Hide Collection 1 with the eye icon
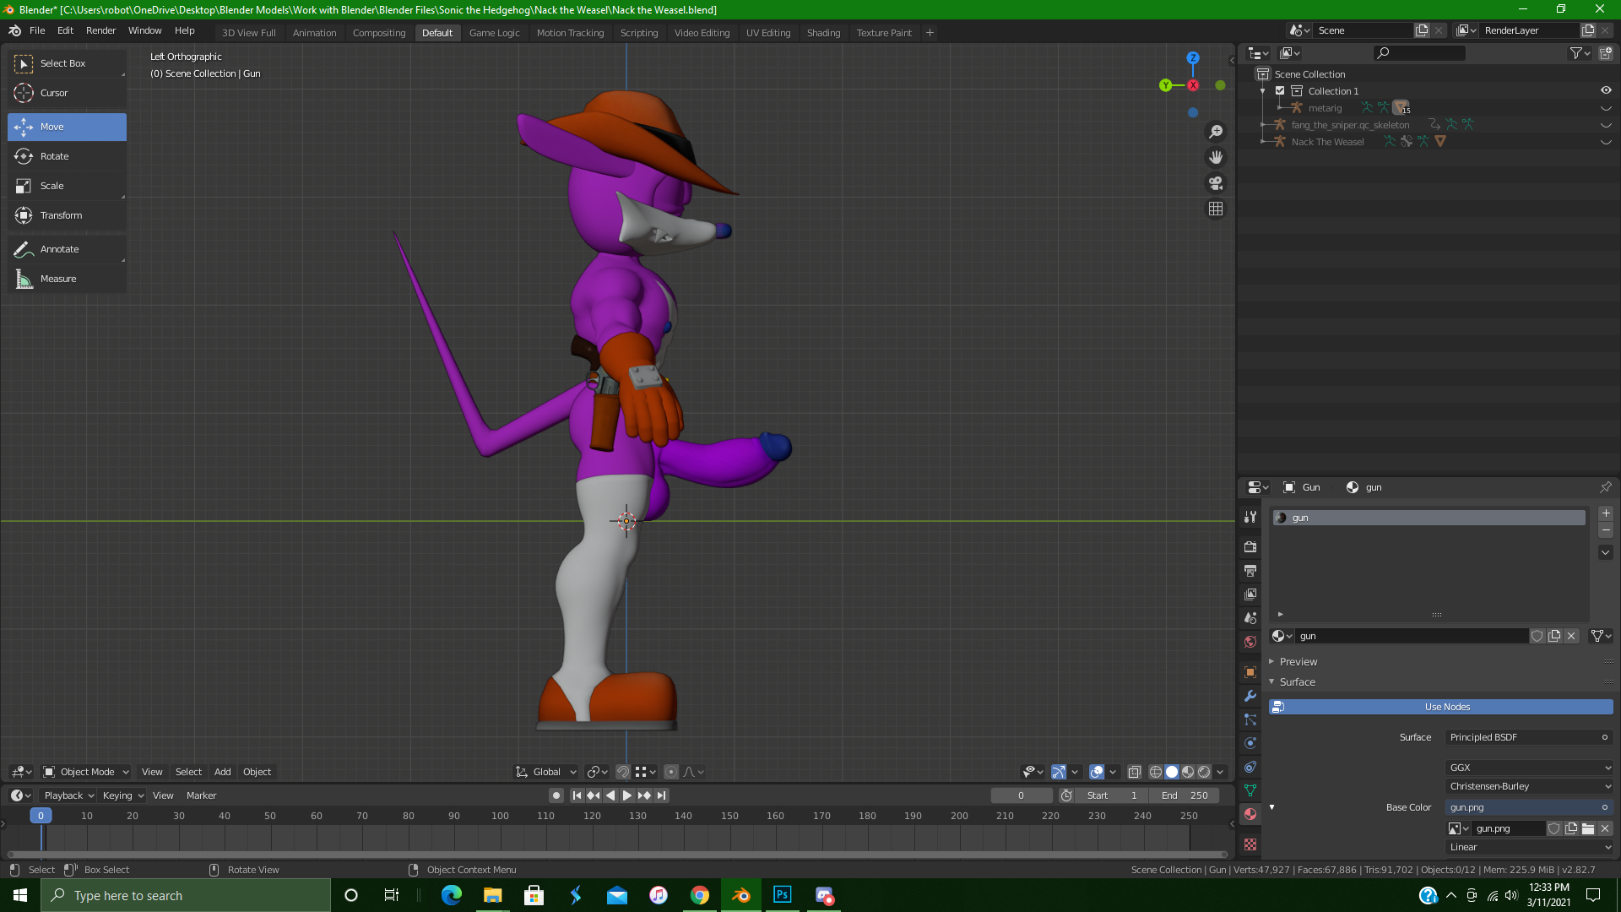Screen dimensions: 1621x912 (1606, 91)
